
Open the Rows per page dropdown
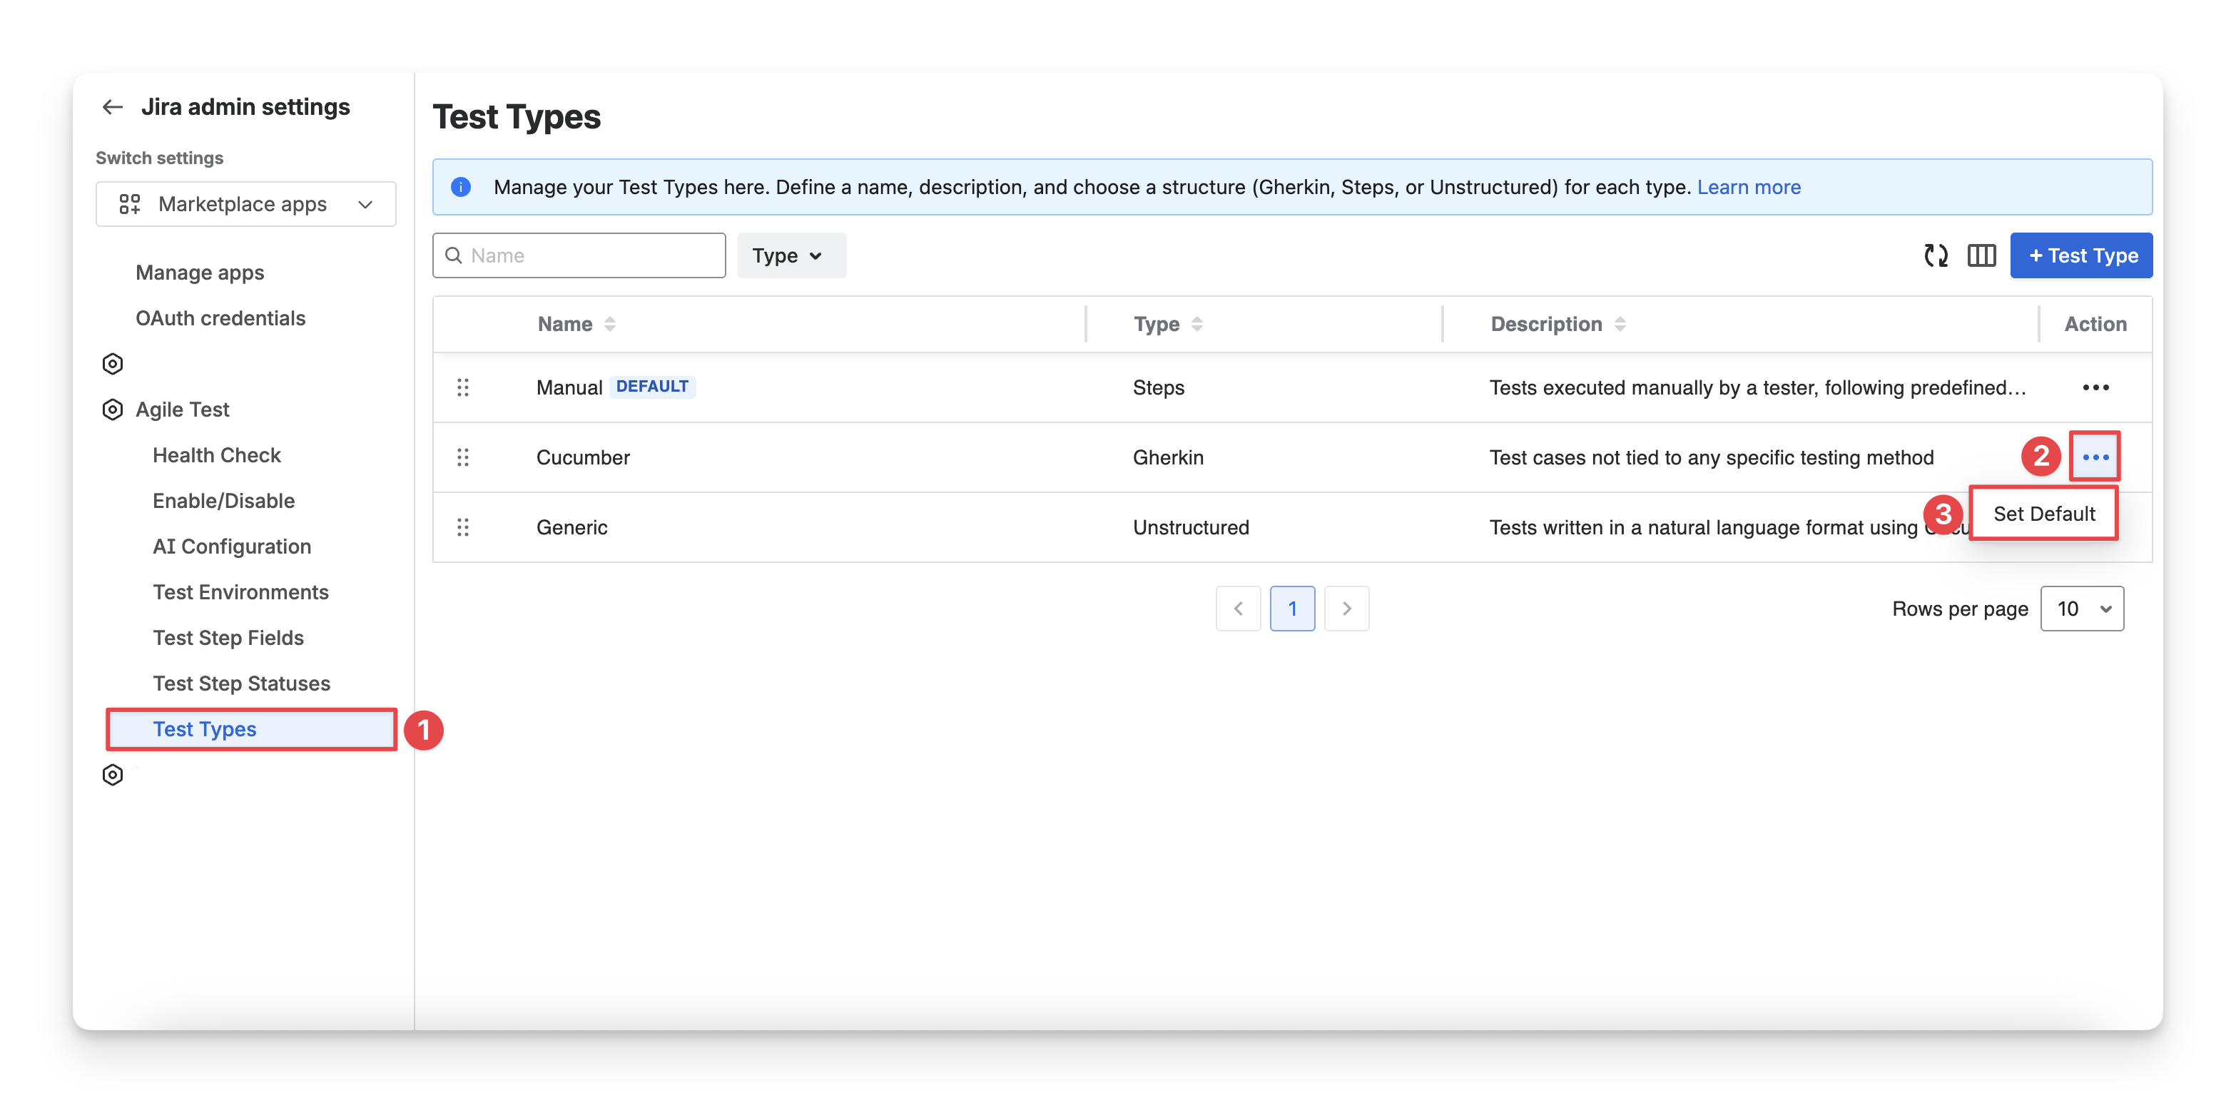coord(2081,609)
